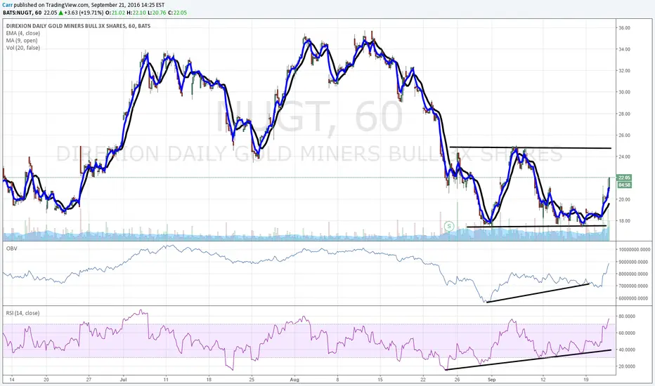Screen dimensions: 655x386
Task: Click the "30.00" price axis label
Action: 625,92
